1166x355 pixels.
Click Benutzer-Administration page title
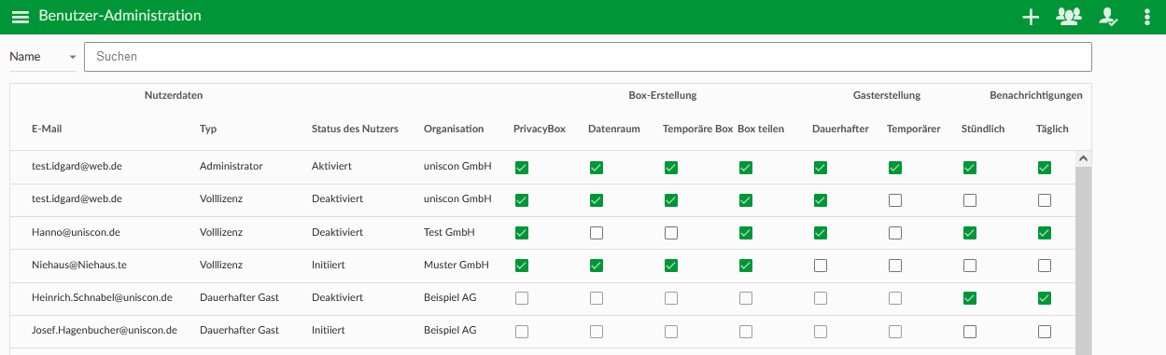119,16
